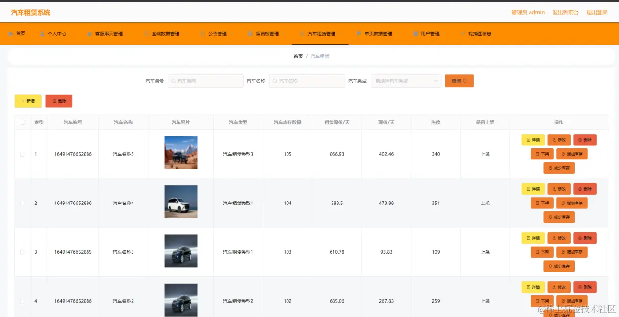Image resolution: width=619 pixels, height=317 pixels.
Task: Click the trash icon on the red 删除 button
Action: 54,101
